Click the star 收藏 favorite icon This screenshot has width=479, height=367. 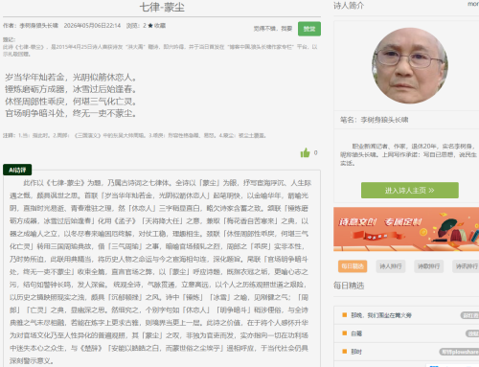[150, 26]
